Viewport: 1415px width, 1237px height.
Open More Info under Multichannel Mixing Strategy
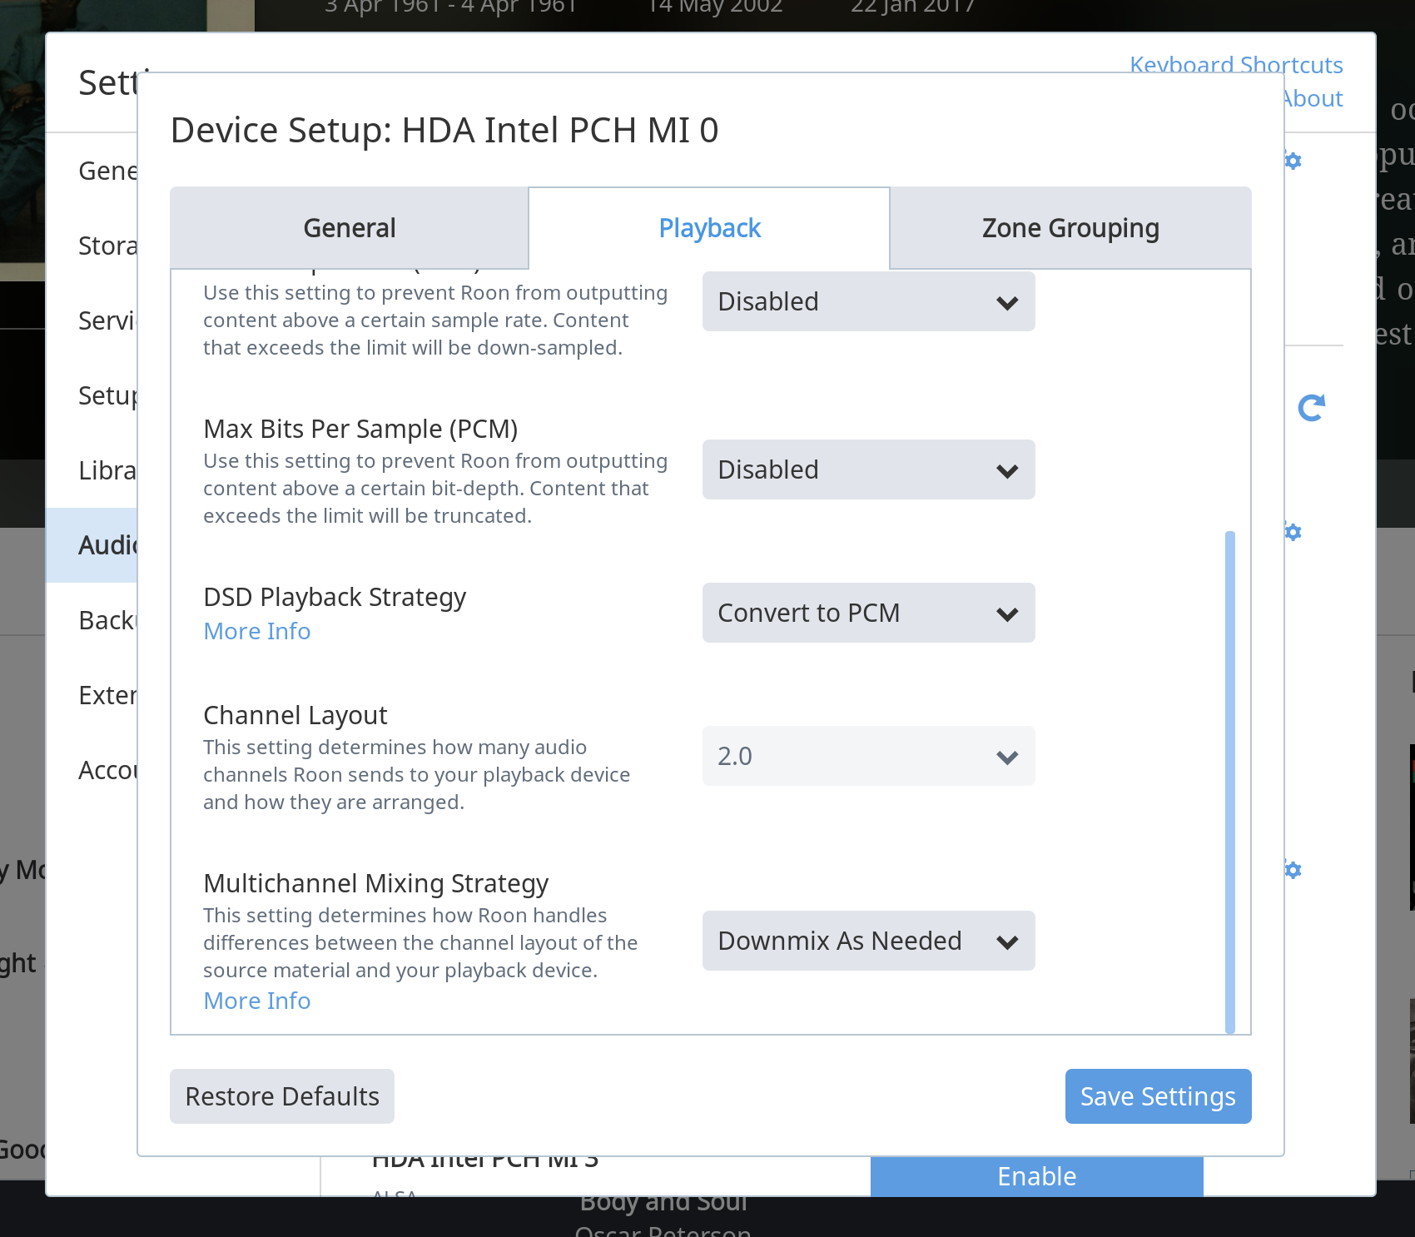[x=257, y=1001]
